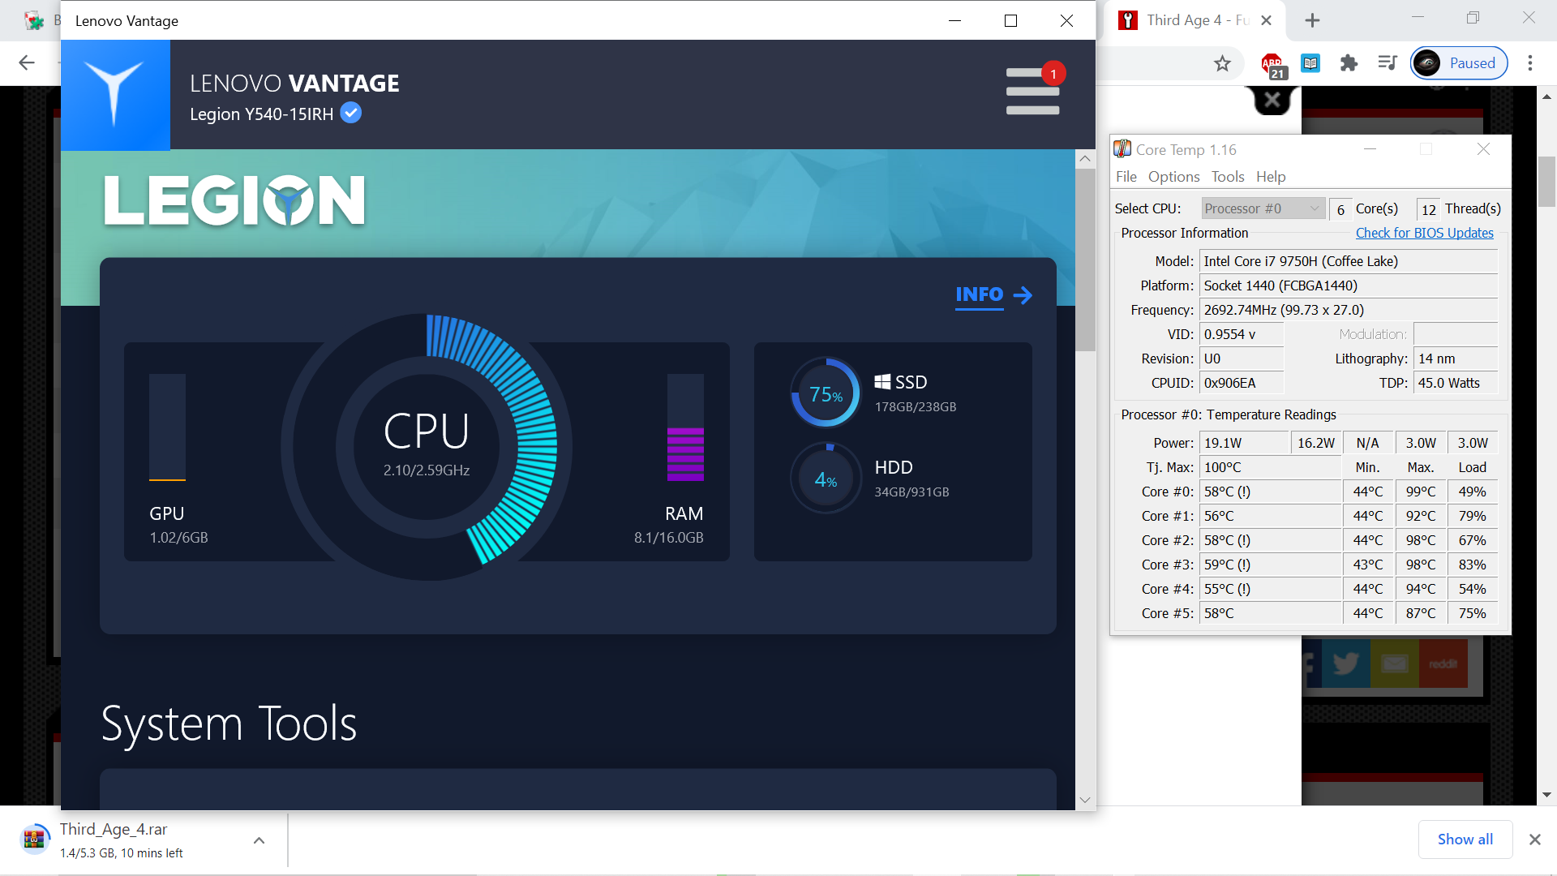
Task: Click the browser page scrollbar down arrow
Action: [x=1546, y=795]
